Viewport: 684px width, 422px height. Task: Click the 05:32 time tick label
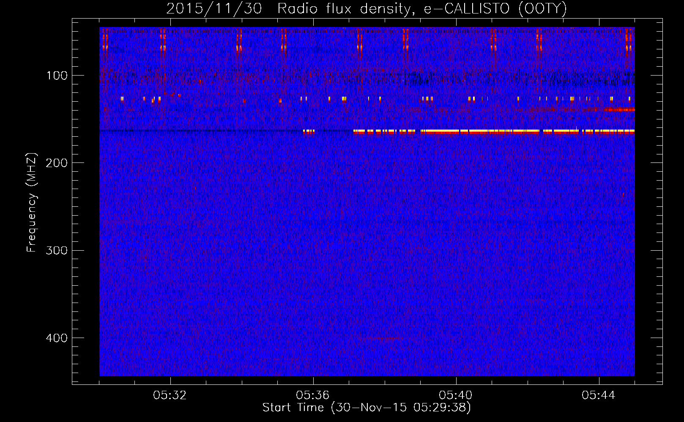170,395
